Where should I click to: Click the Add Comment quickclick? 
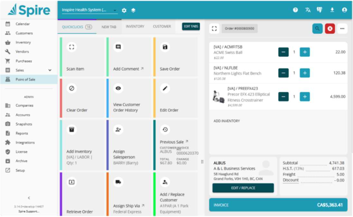coord(129,57)
